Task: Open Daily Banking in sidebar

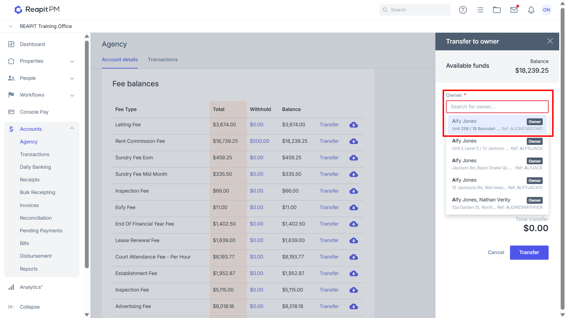Action: click(35, 167)
